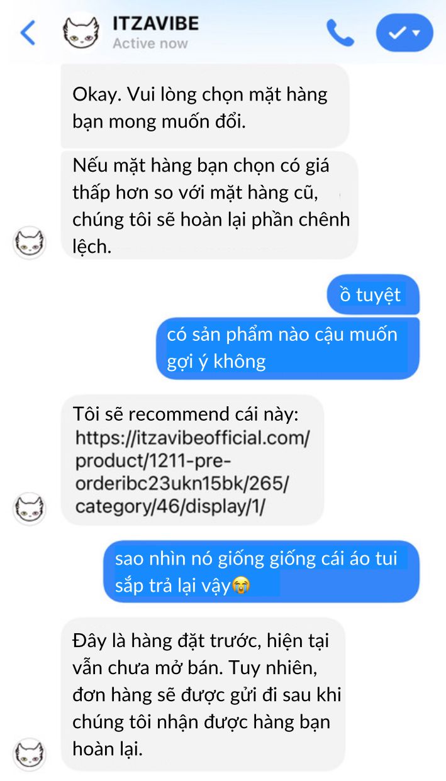The image size is (446, 781).
Task: Select the "sao nhìn nó giống giống" bubble
Action: [x=261, y=572]
